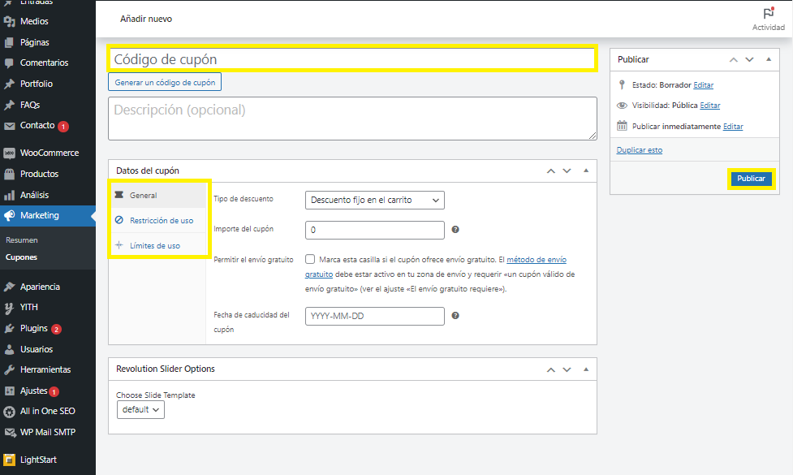
Task: Click the Duplicar esto link
Action: coord(639,150)
